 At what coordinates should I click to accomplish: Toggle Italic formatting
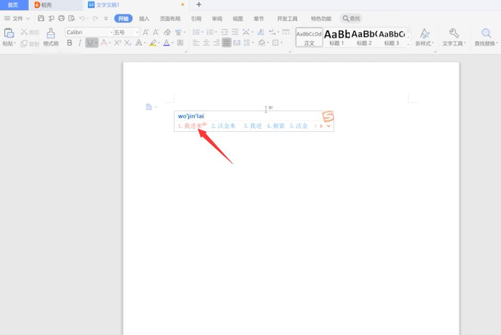point(80,43)
